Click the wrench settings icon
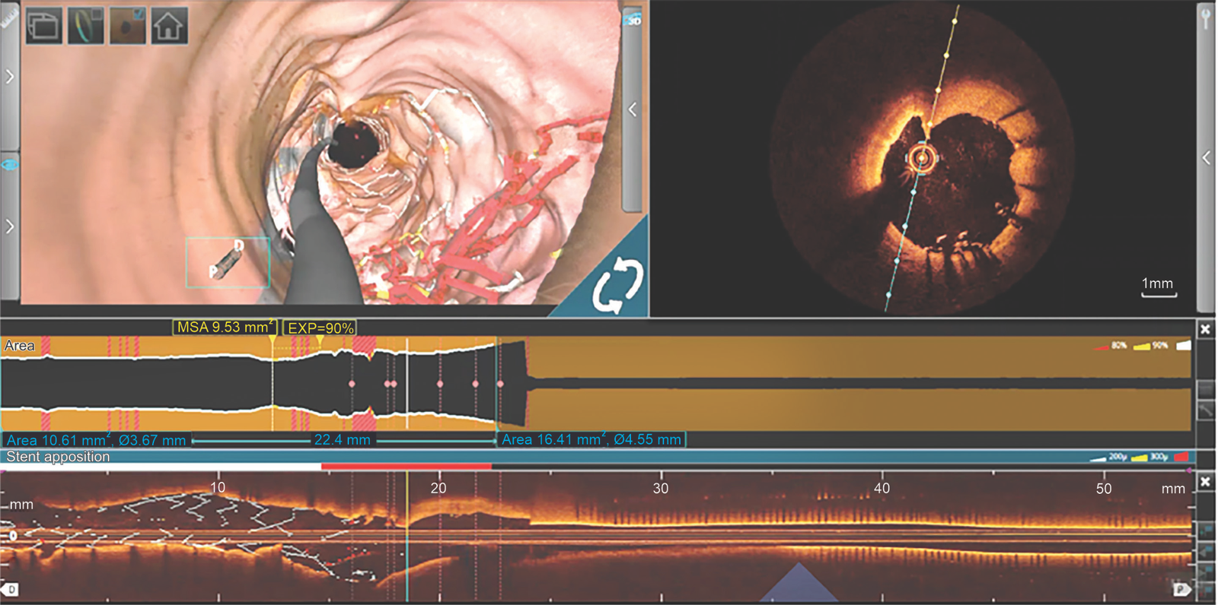Screen dimensions: 1218x605 point(1207,17)
